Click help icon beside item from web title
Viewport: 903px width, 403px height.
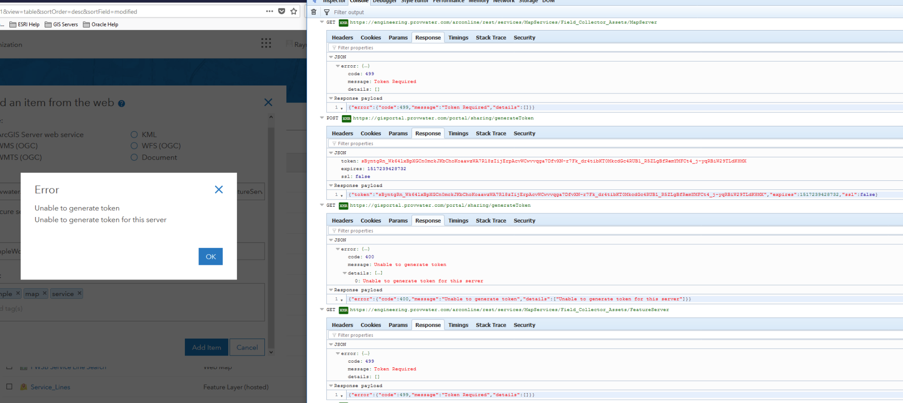(121, 103)
